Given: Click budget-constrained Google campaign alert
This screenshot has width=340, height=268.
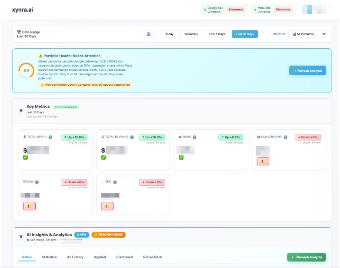Looking at the screenshot, I should tap(85, 85).
